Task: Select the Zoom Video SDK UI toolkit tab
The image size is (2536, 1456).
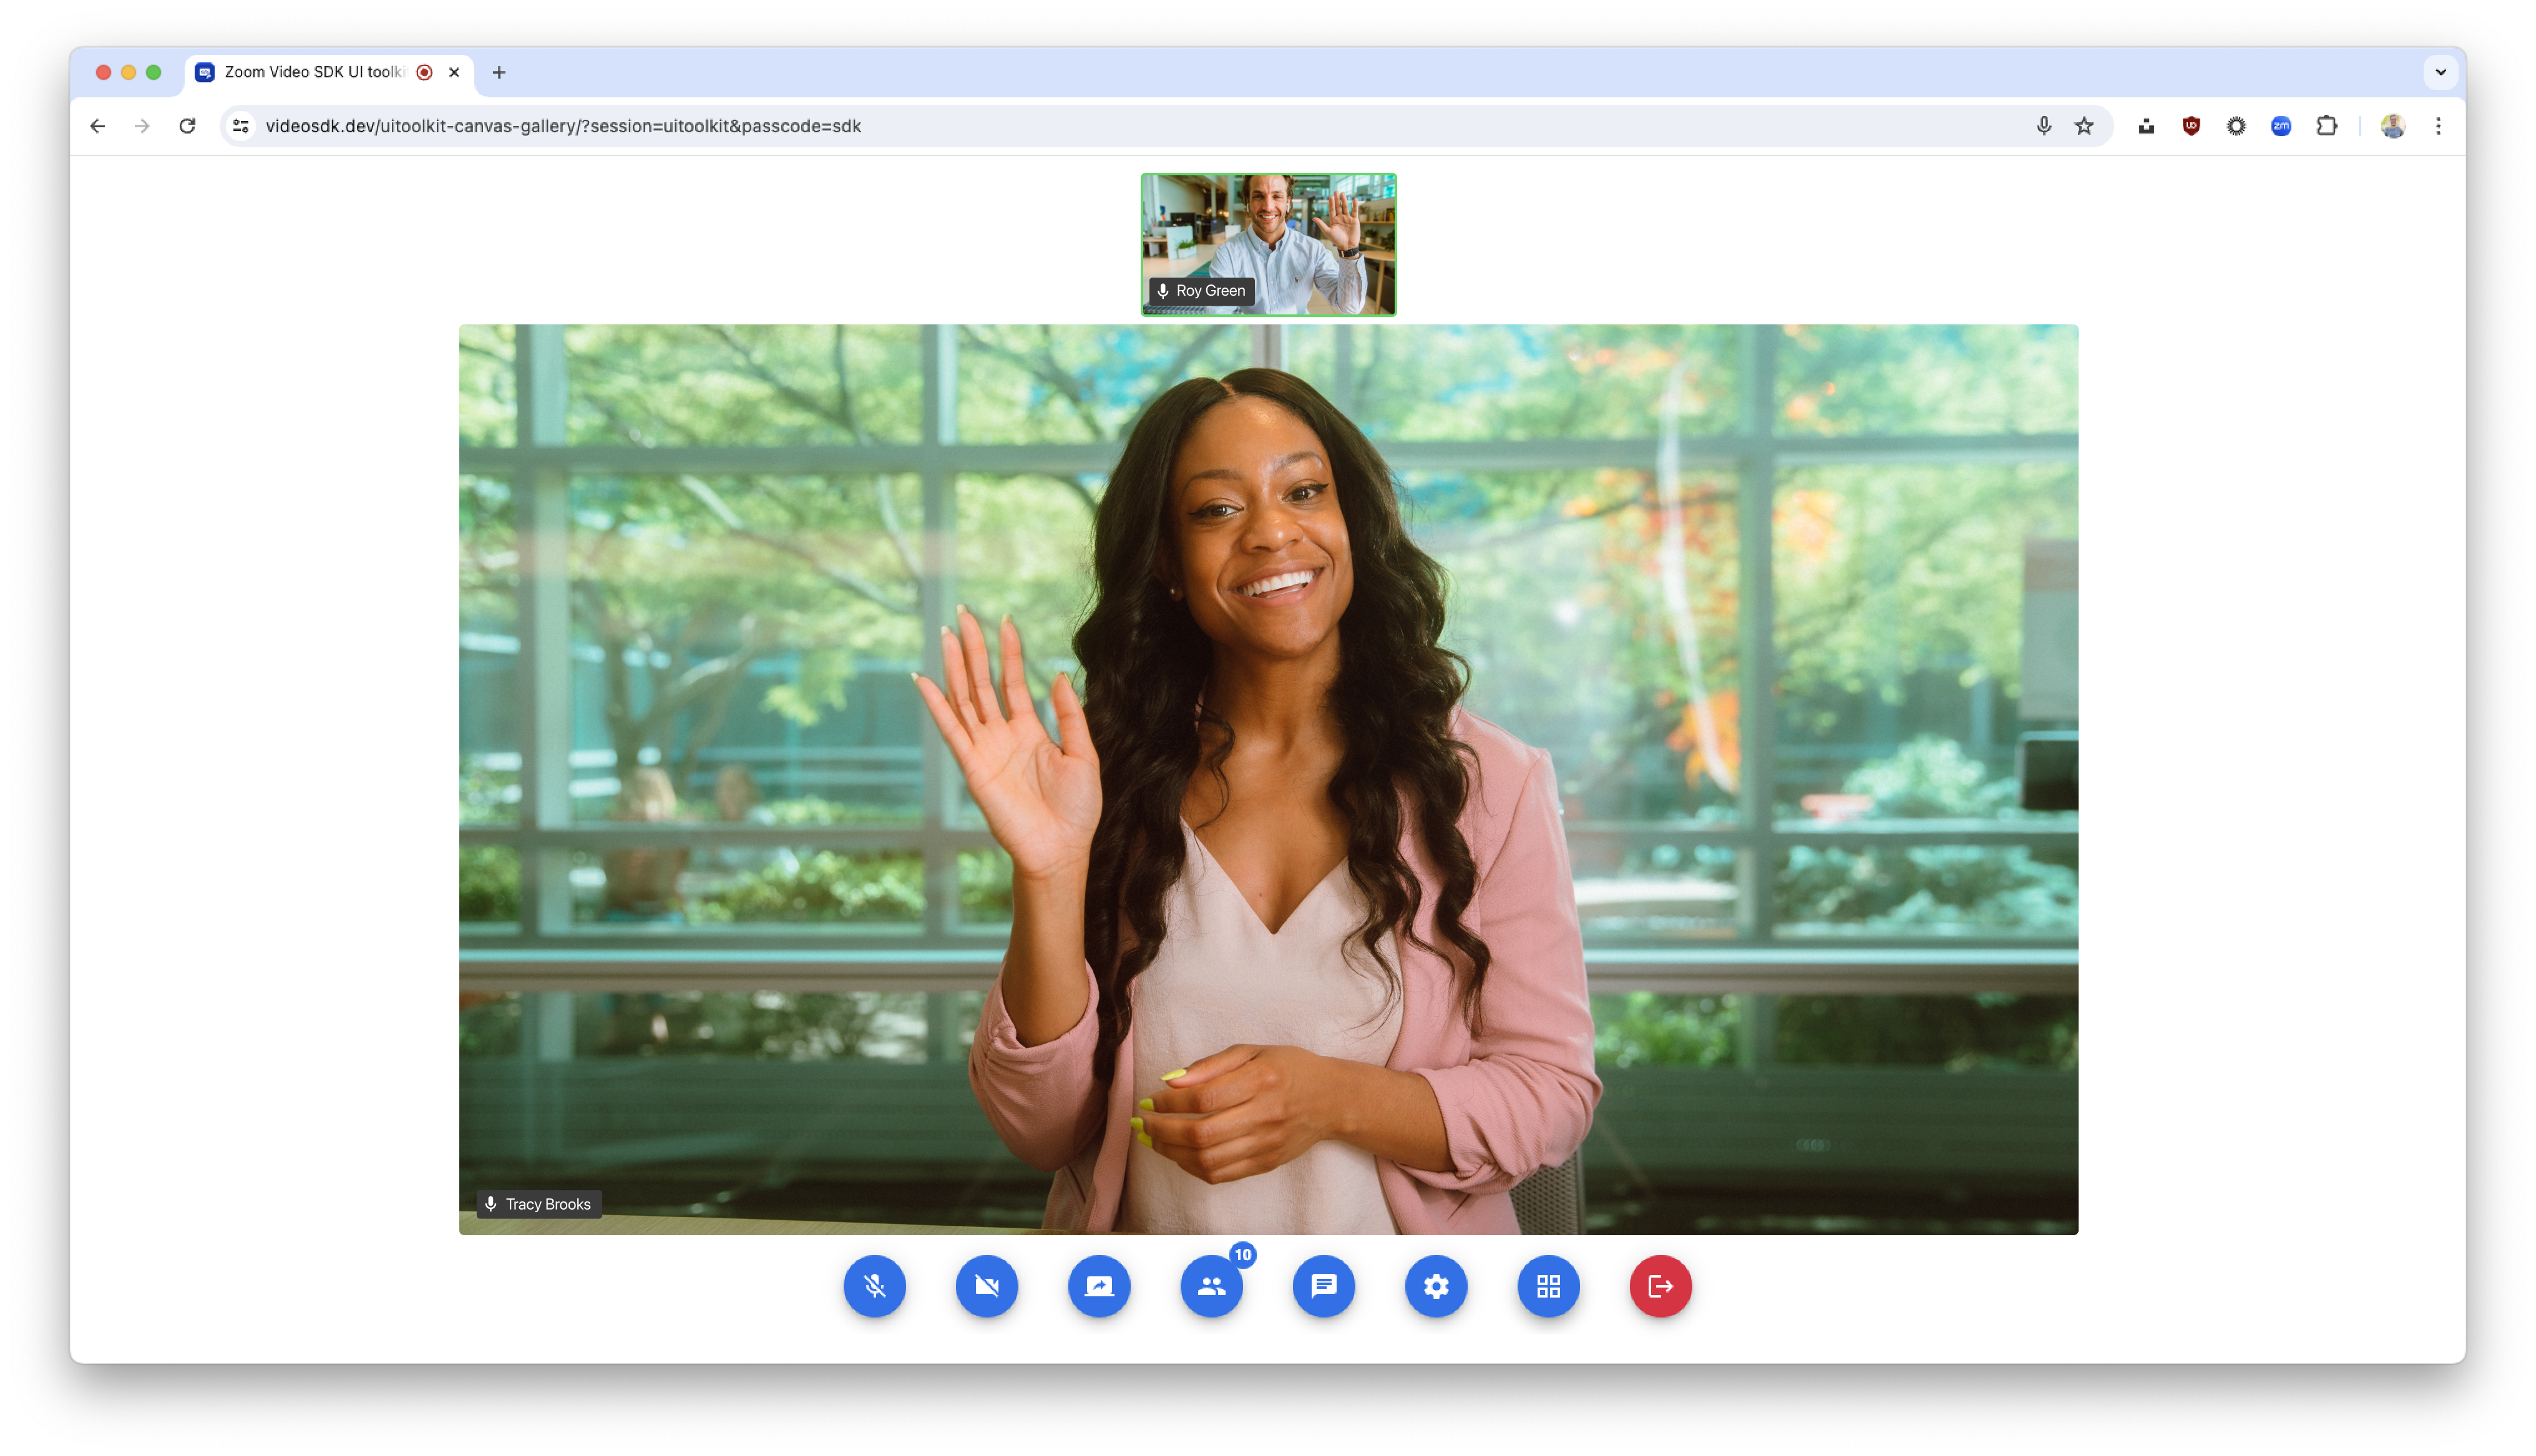Action: click(310, 72)
